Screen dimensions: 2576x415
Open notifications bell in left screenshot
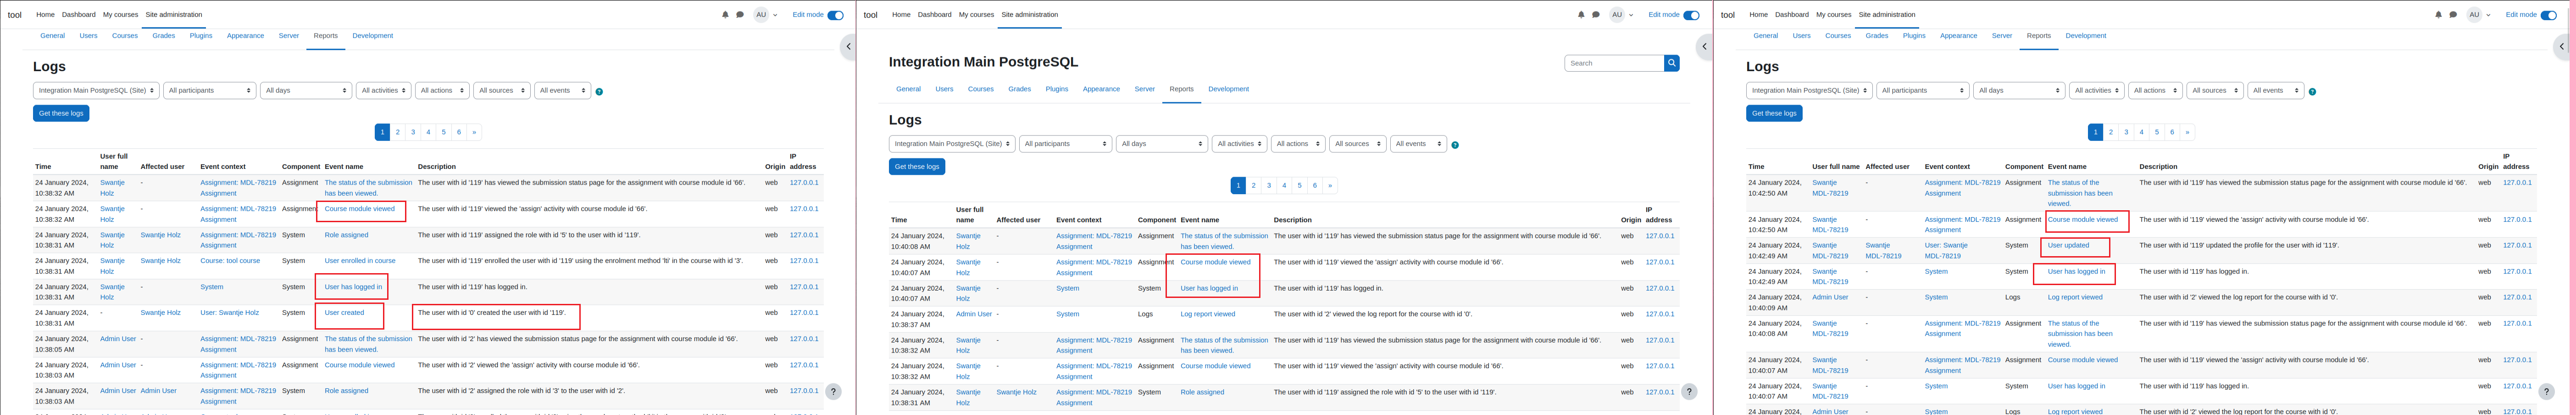(725, 15)
